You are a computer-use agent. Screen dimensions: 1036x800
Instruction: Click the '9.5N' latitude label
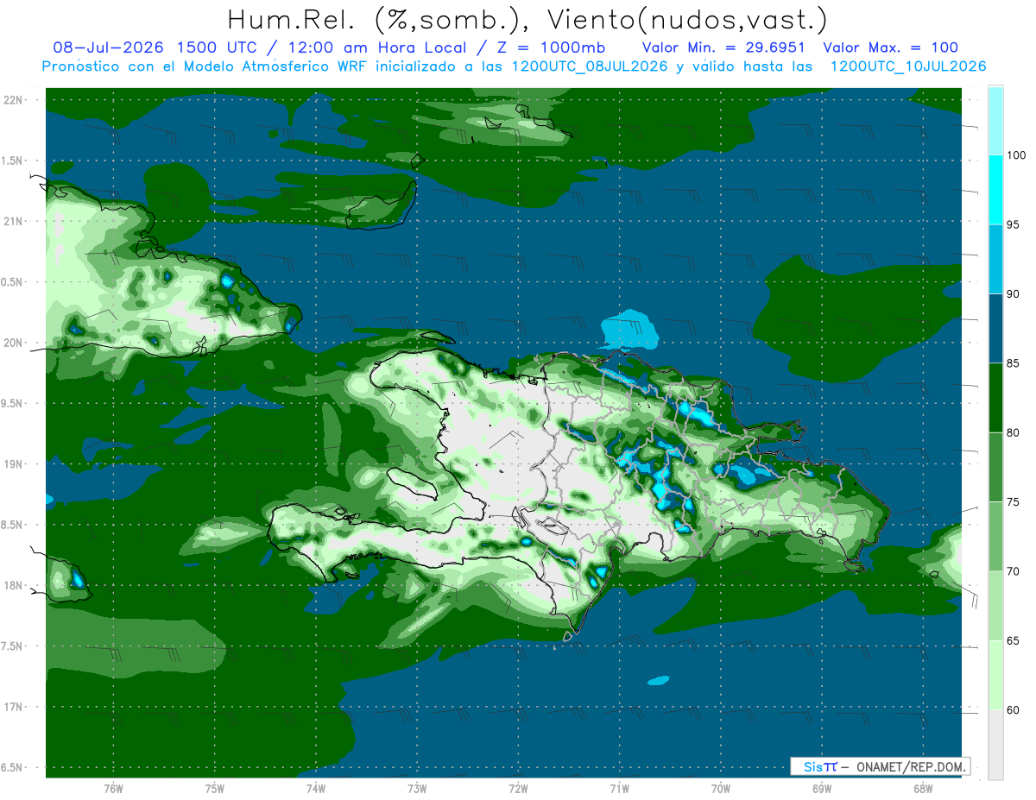click(x=13, y=403)
